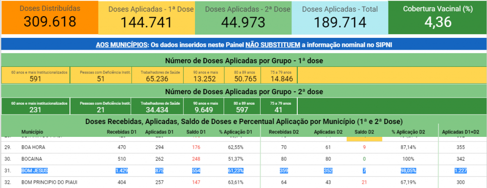Click the Cobertura Vacinal (%) card
The width and height of the screenshot is (487, 188).
click(438, 18)
